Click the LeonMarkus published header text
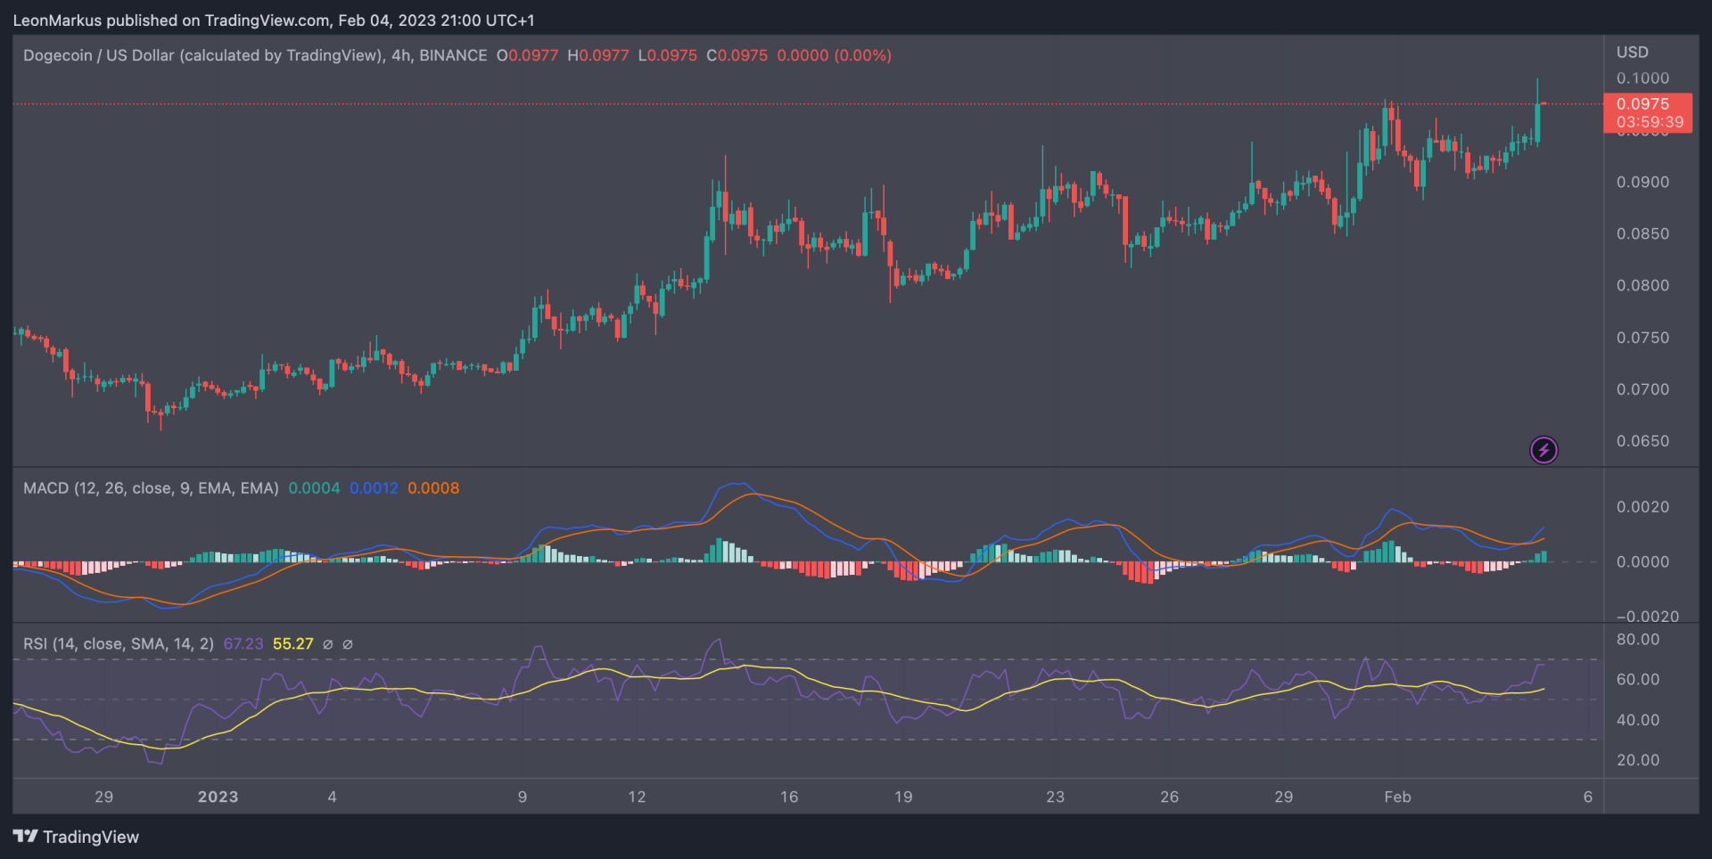The width and height of the screenshot is (1712, 859). (274, 20)
